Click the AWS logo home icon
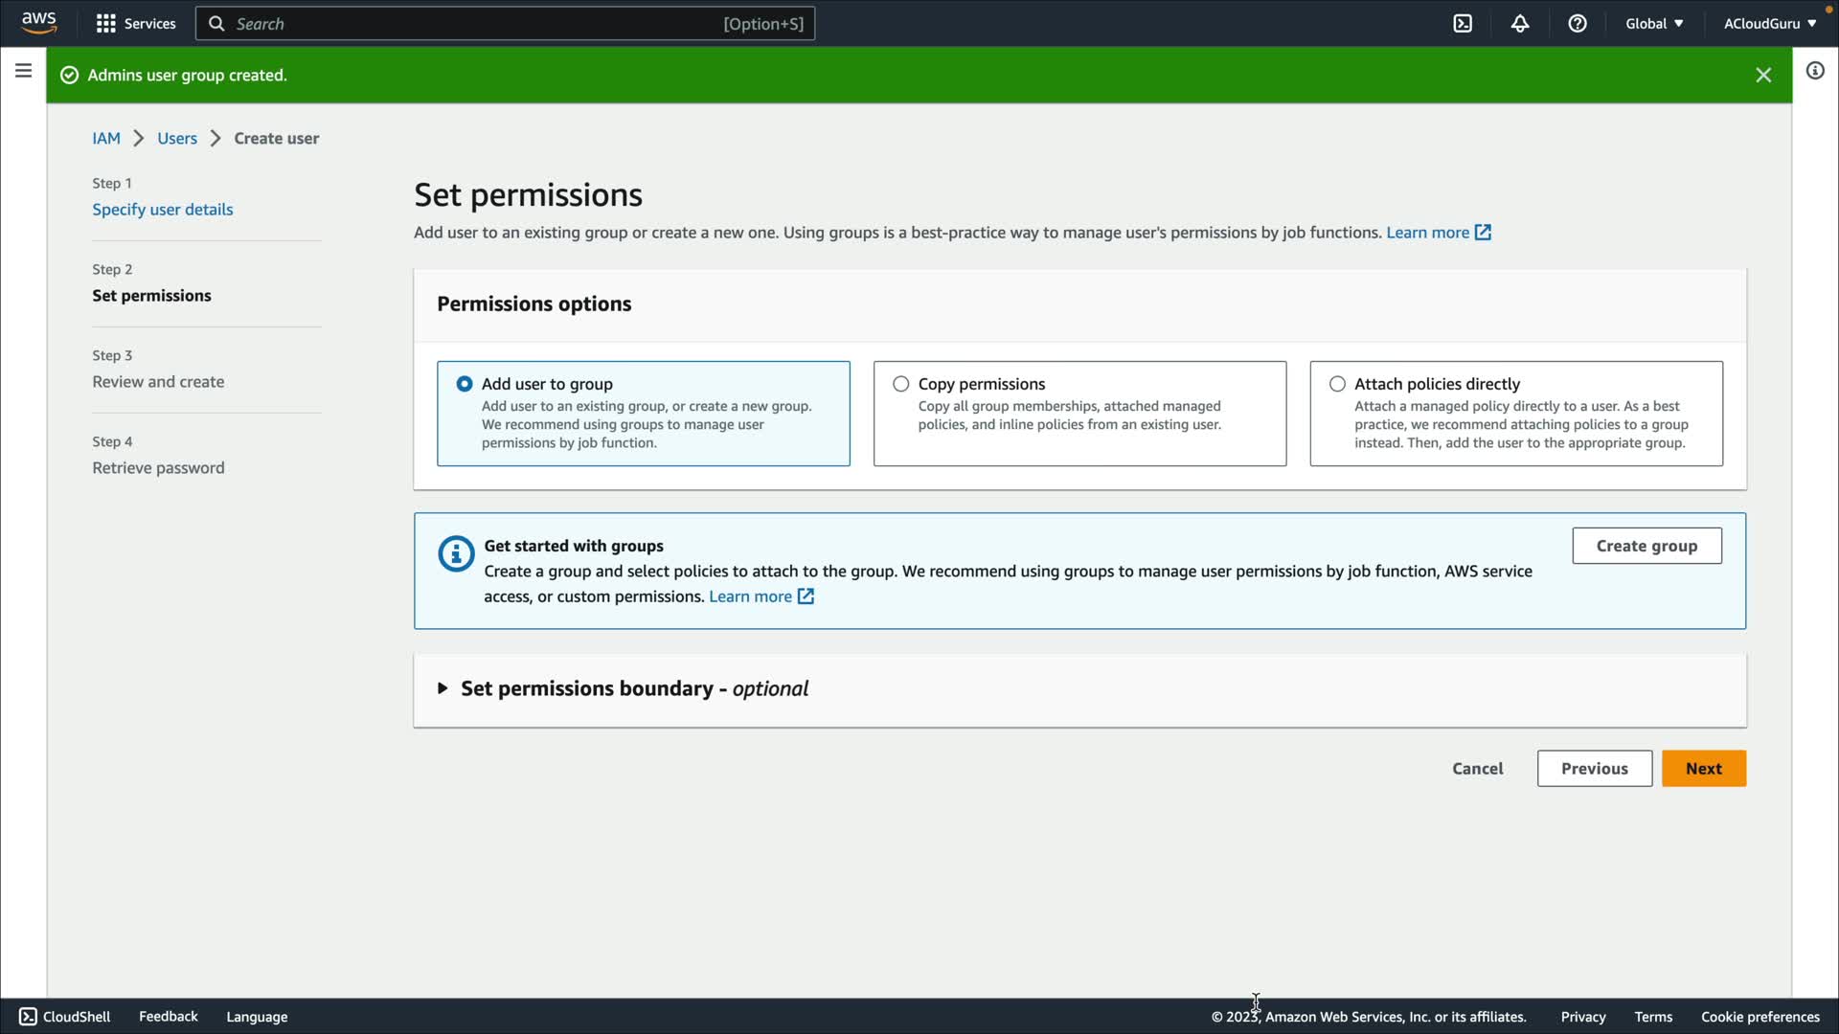The width and height of the screenshot is (1839, 1034). pos(38,23)
